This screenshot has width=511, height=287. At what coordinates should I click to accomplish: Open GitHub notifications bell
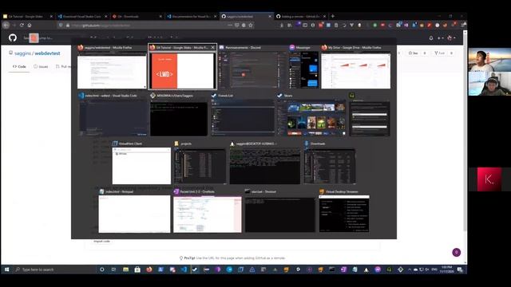pyautogui.click(x=431, y=38)
